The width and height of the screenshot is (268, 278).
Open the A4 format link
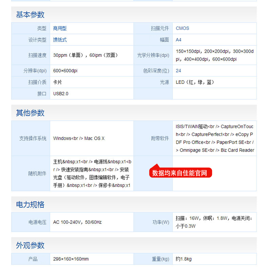[x=178, y=40]
